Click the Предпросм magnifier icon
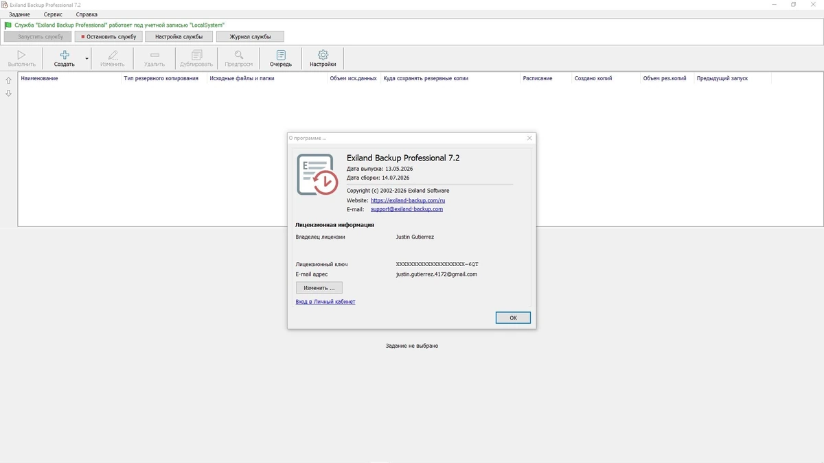 click(x=238, y=55)
